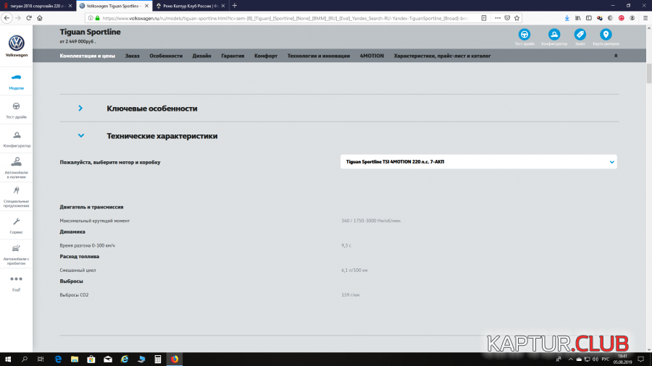The image size is (652, 366).
Task: Click the round Конфигуратор icon at top right
Action: pos(553,34)
